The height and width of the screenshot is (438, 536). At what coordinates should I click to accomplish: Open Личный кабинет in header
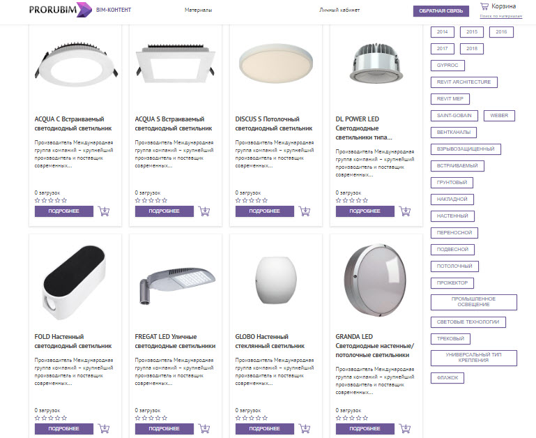(x=339, y=10)
